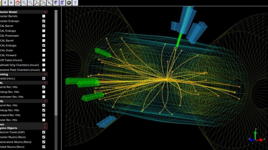The width and height of the screenshot is (268, 150).
Task: Open the settings gear in the toolbar
Action: pyautogui.click(x=69, y=3)
